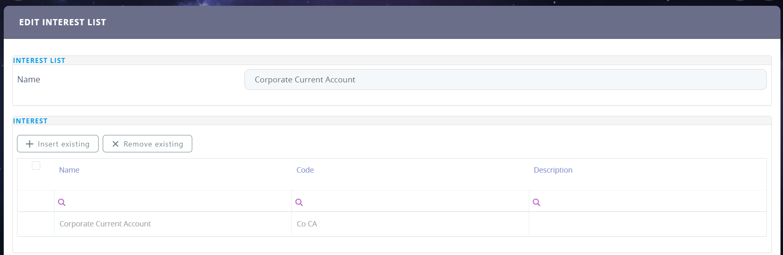Sort by the Name column header
Screen dimensions: 783x255
coord(69,170)
